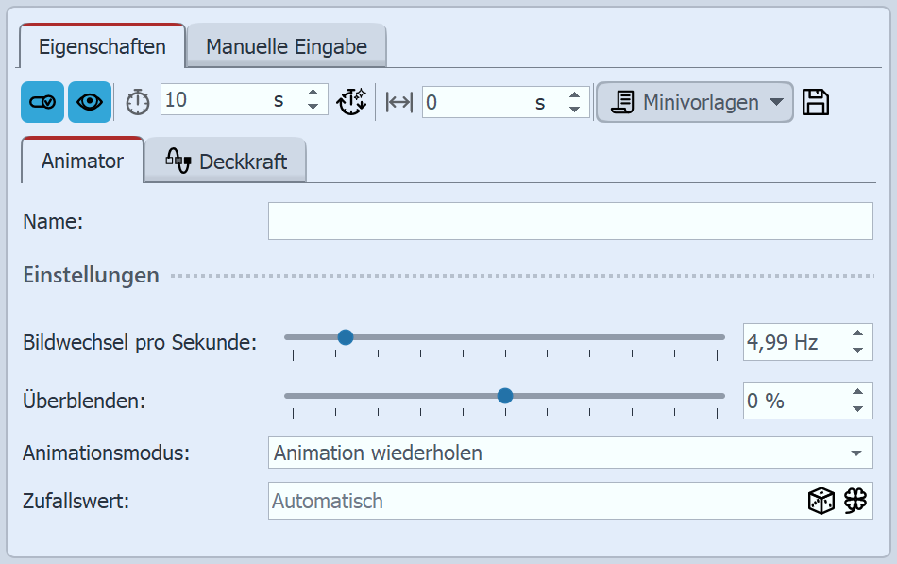Click the stopwatch duration icon

137,100
